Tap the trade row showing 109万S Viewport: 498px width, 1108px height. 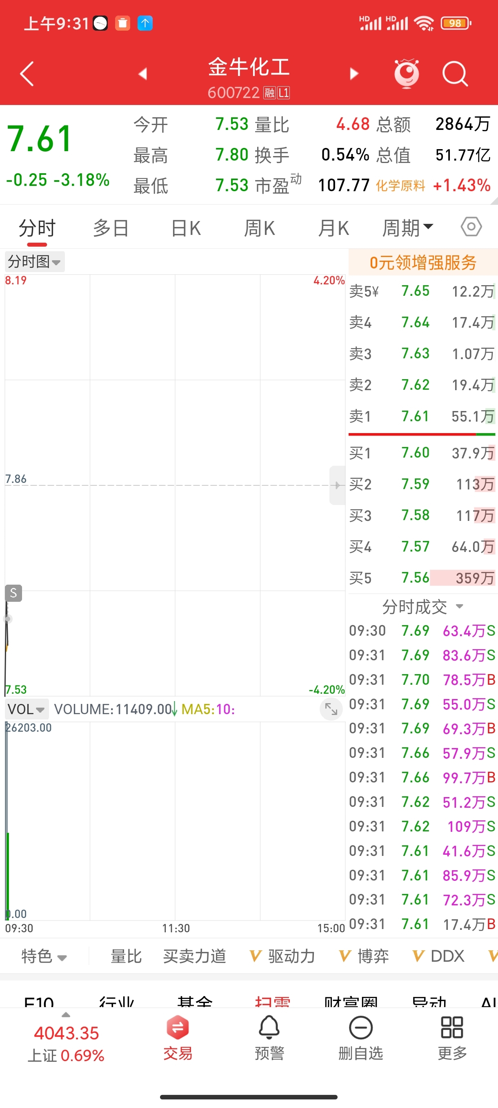tap(422, 826)
